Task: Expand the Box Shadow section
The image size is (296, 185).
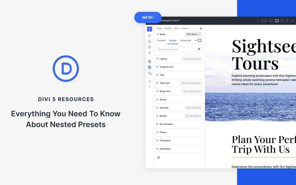Action: point(166,124)
